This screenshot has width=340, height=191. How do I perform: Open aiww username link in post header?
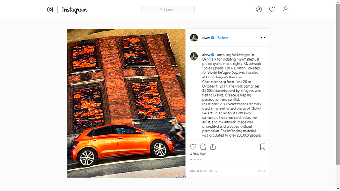[x=206, y=38]
